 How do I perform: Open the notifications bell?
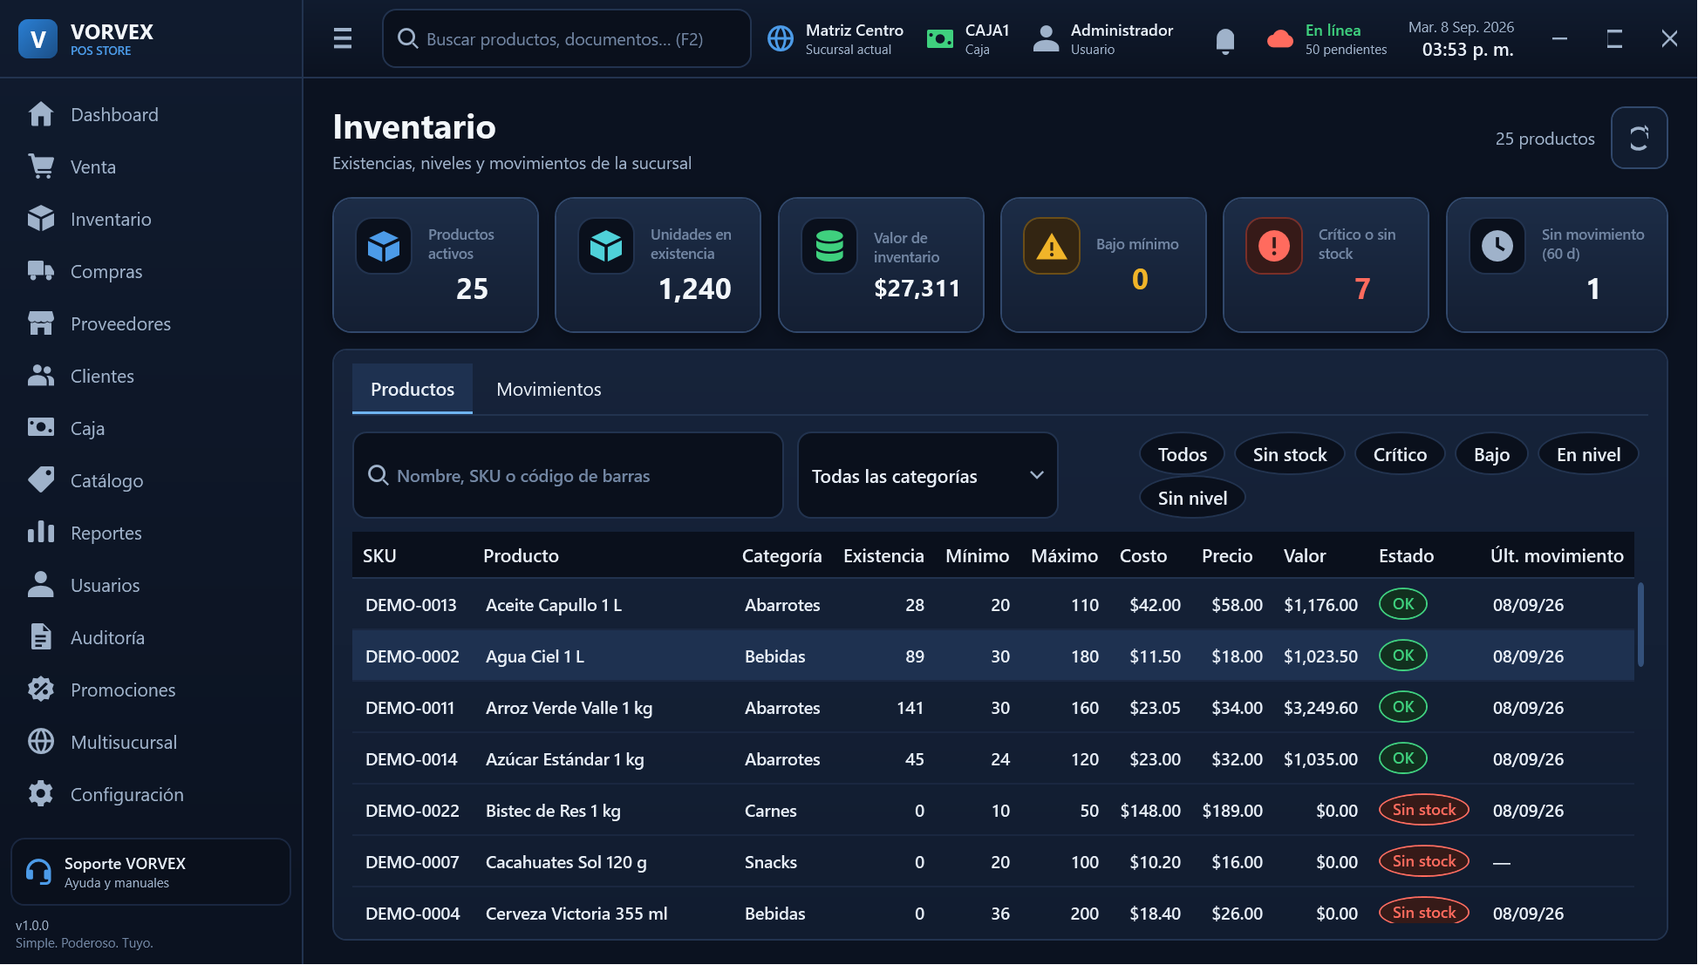(1225, 40)
